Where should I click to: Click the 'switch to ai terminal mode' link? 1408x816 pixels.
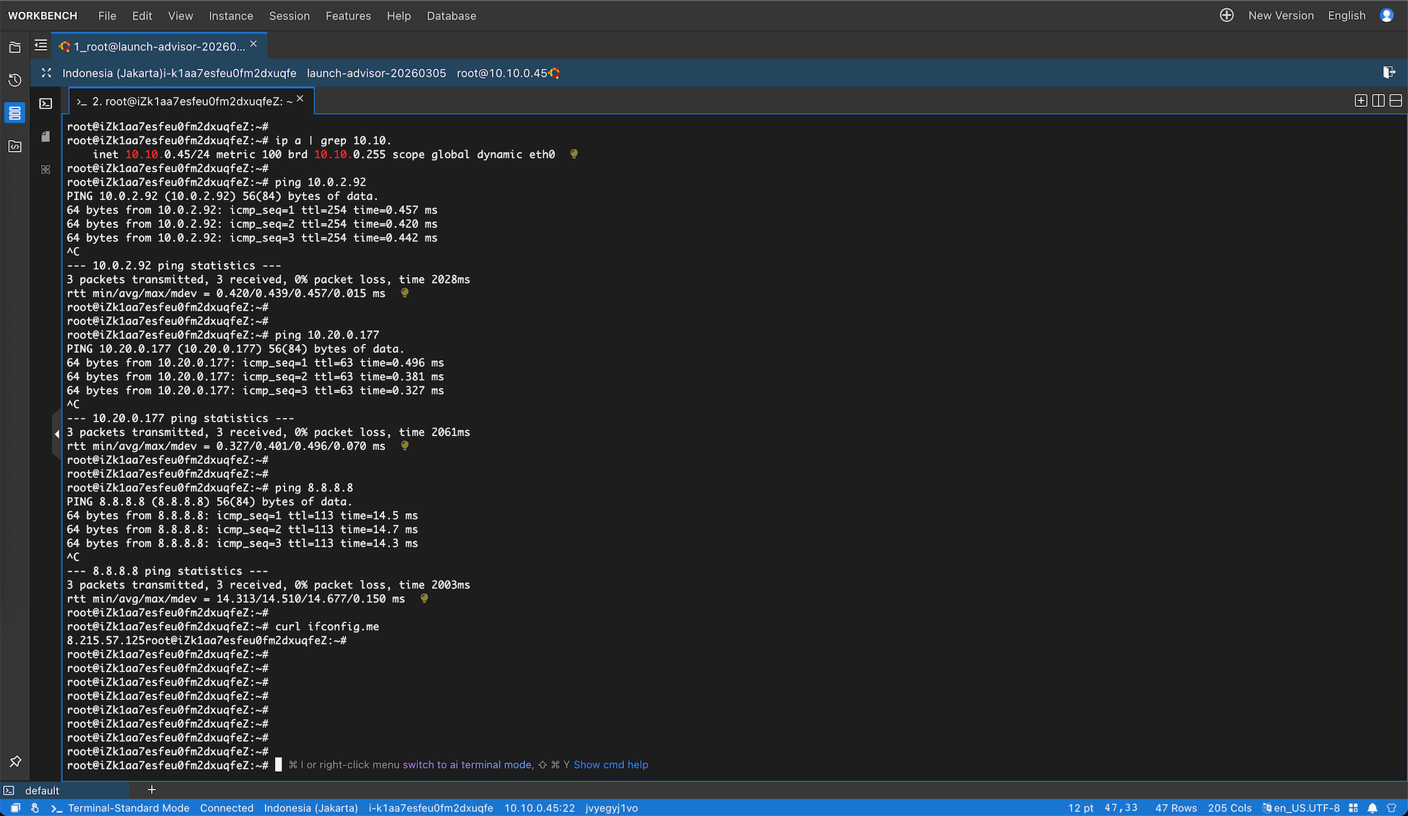pyautogui.click(x=466, y=765)
